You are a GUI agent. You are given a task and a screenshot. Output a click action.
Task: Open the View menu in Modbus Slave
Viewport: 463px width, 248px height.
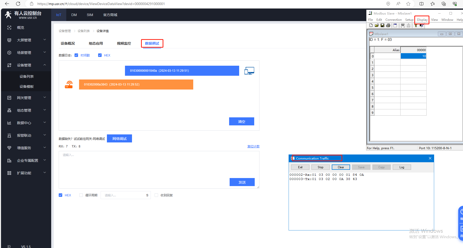point(434,20)
